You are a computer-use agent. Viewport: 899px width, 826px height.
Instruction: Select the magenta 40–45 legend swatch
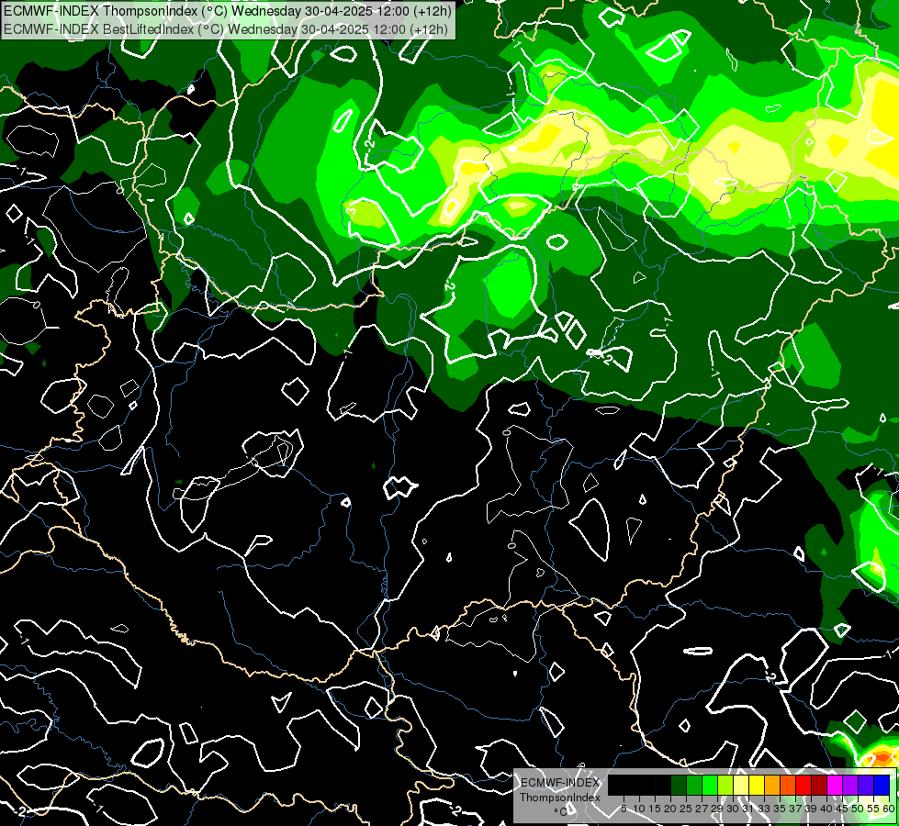(x=835, y=785)
